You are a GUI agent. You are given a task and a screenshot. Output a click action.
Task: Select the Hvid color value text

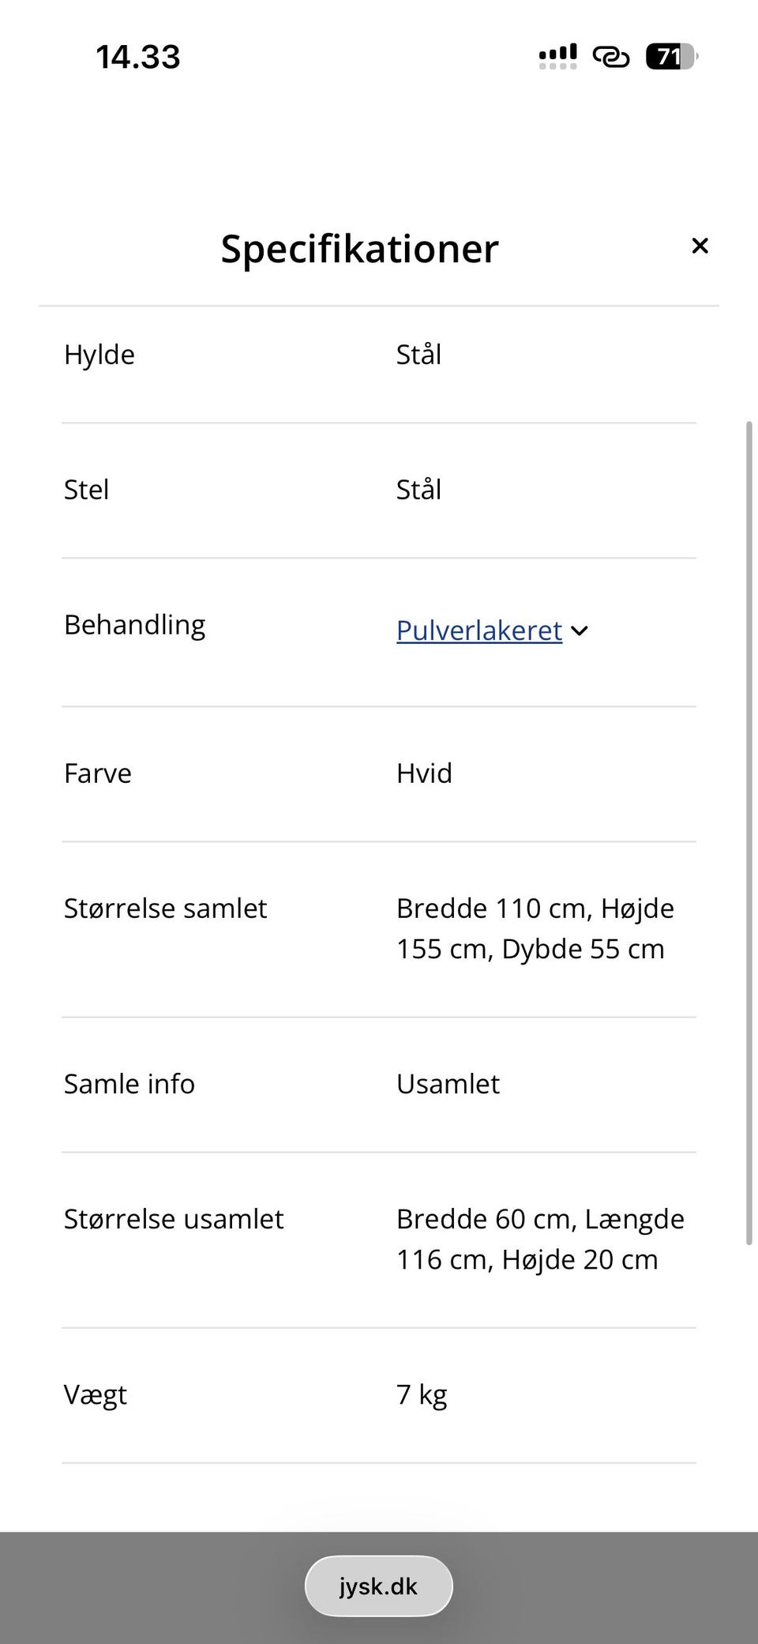pyautogui.click(x=424, y=773)
